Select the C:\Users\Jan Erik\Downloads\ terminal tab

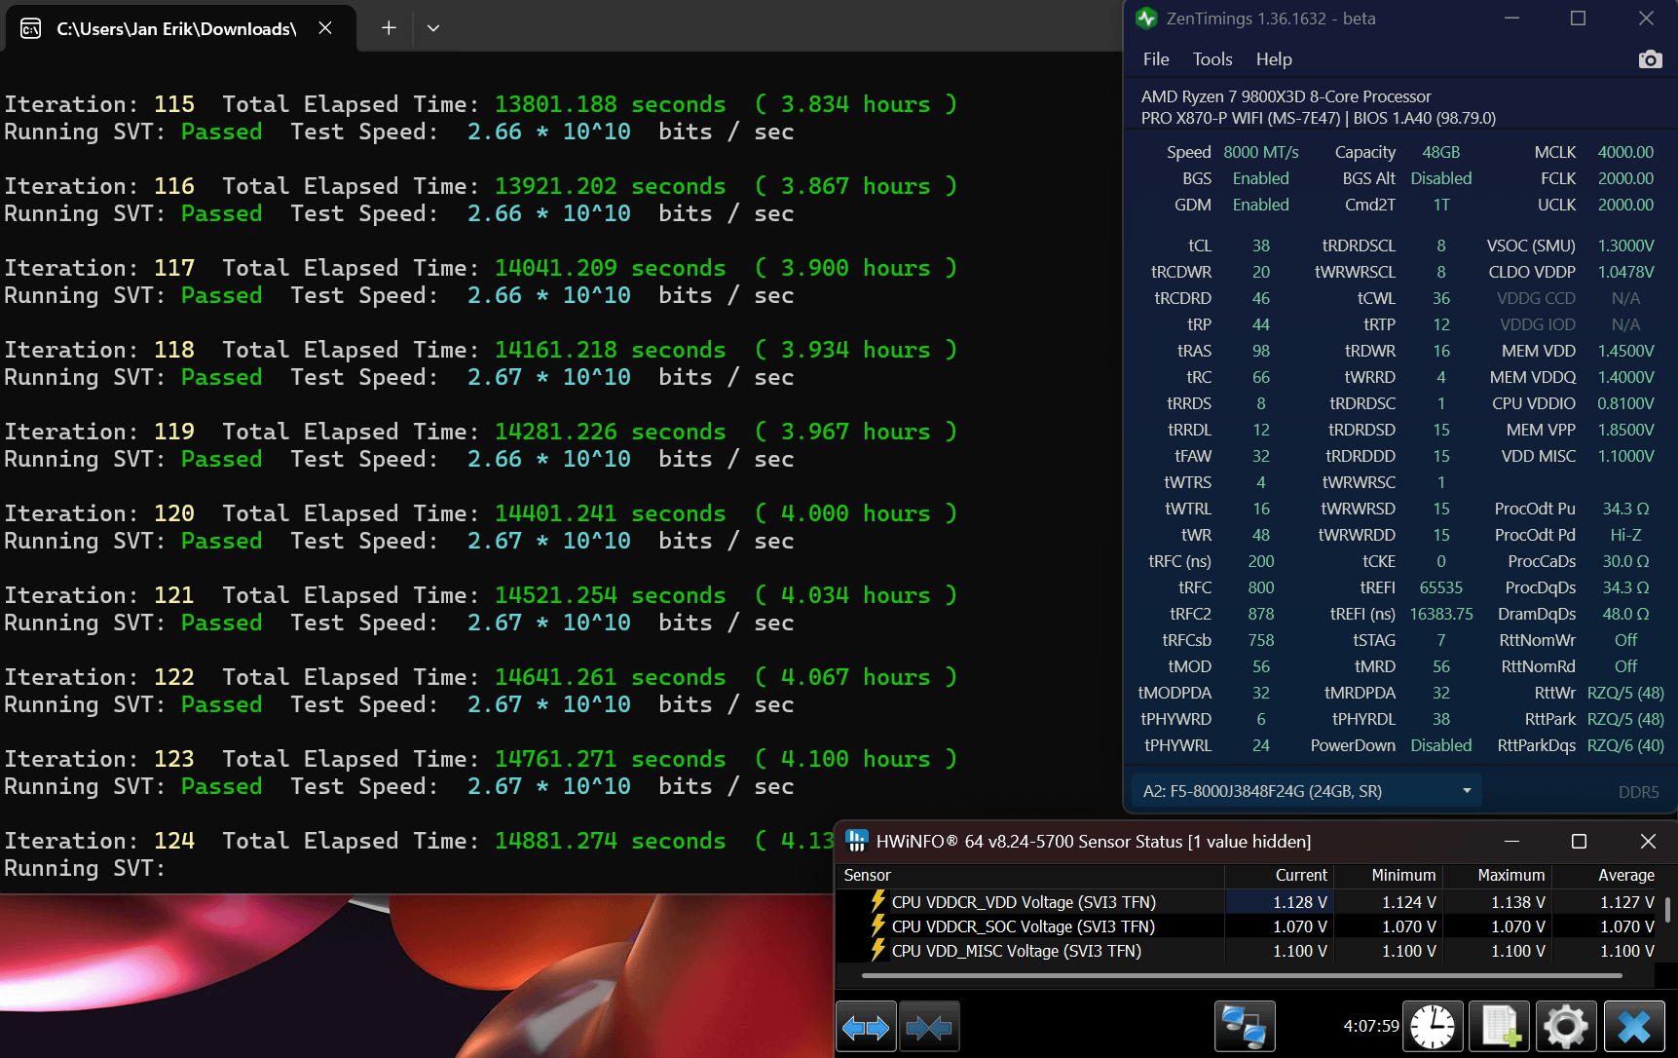(181, 28)
